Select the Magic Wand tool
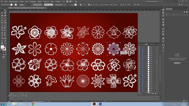The height and width of the screenshot is (106, 189). pyautogui.click(x=2, y=13)
